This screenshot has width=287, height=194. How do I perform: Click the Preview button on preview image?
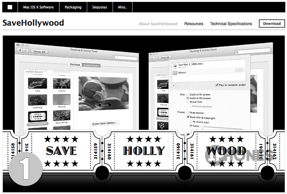coord(105,105)
